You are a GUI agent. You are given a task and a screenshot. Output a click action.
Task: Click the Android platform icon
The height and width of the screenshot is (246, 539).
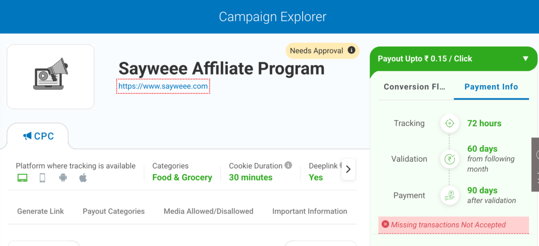(x=63, y=178)
